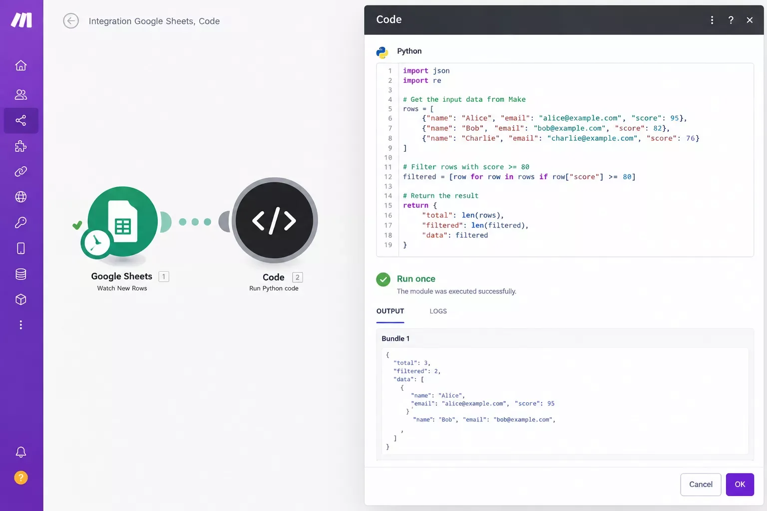Confirm the Code settings with OK
The image size is (767, 511).
pyautogui.click(x=740, y=485)
